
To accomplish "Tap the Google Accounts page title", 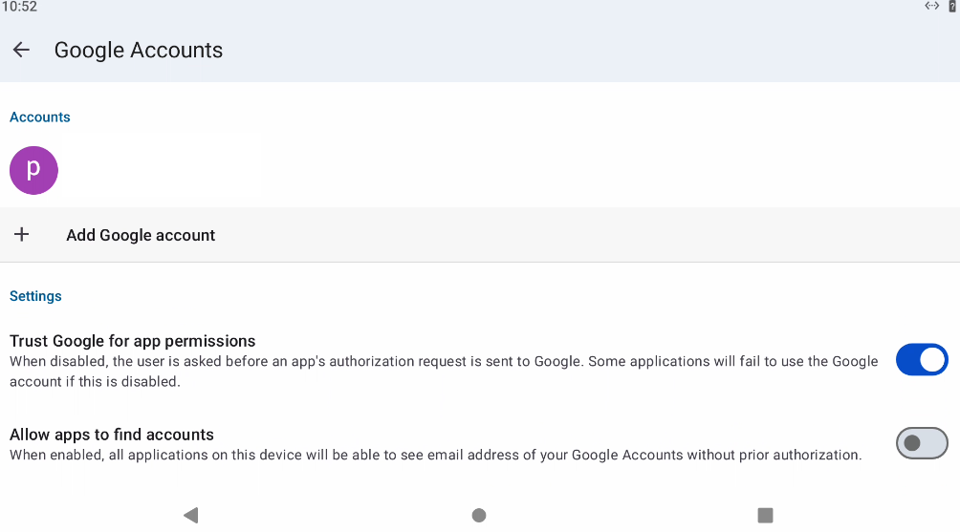I will coord(139,50).
